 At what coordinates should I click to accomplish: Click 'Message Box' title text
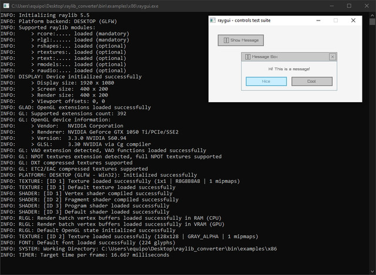click(x=265, y=57)
